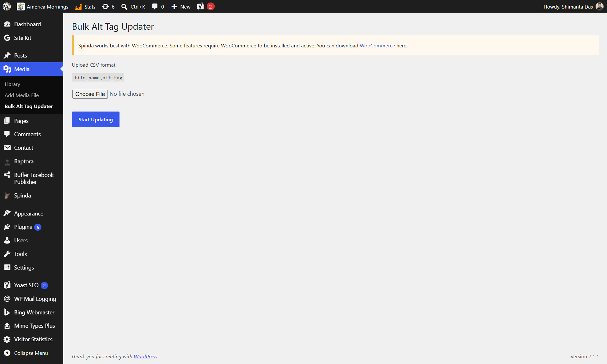607x364 pixels.
Task: Open the Library submenu item
Action: click(12, 84)
